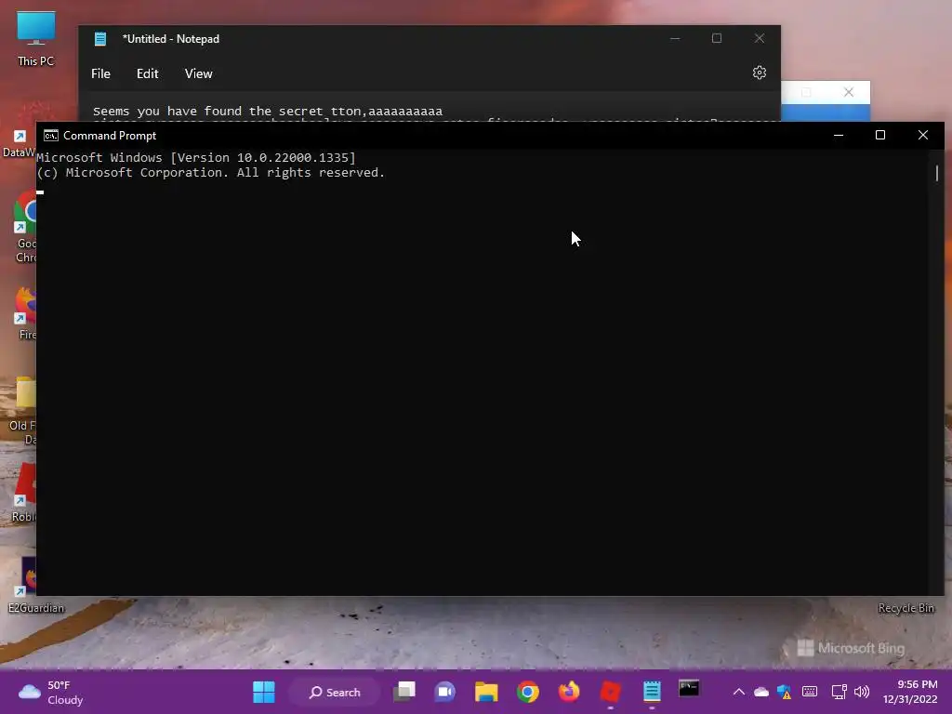Open the Windows Start menu
This screenshot has width=952, height=714.
pyautogui.click(x=263, y=692)
